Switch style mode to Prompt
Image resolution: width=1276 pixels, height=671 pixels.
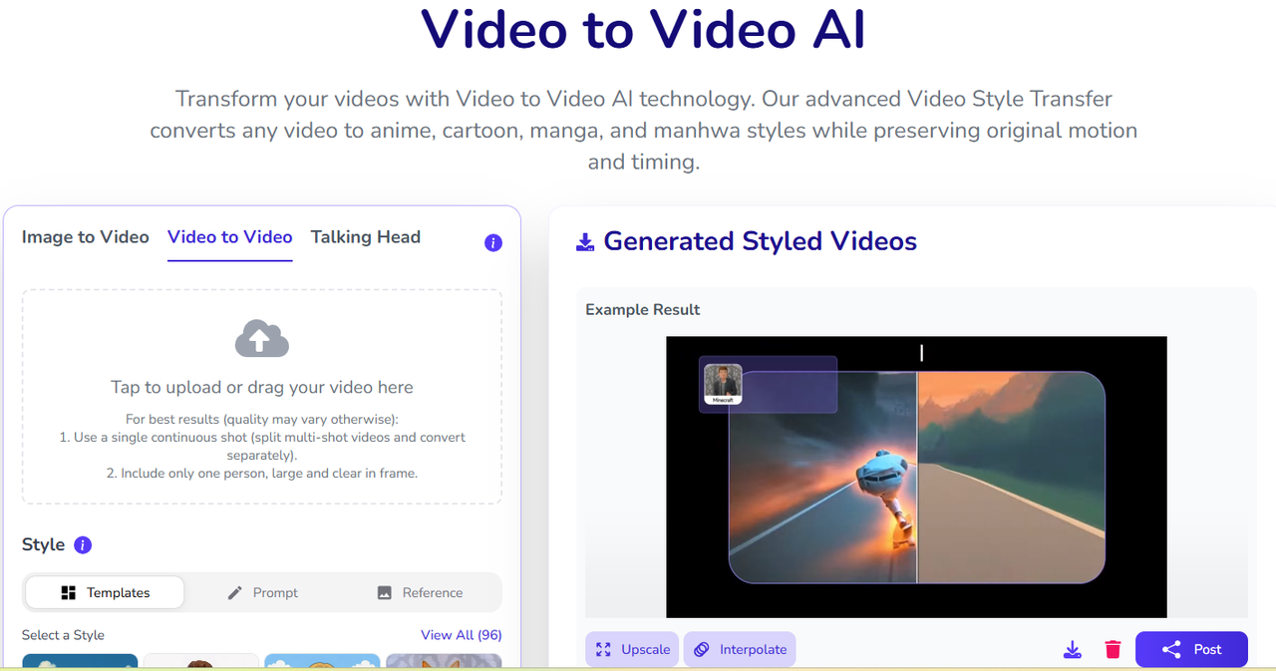click(x=262, y=592)
